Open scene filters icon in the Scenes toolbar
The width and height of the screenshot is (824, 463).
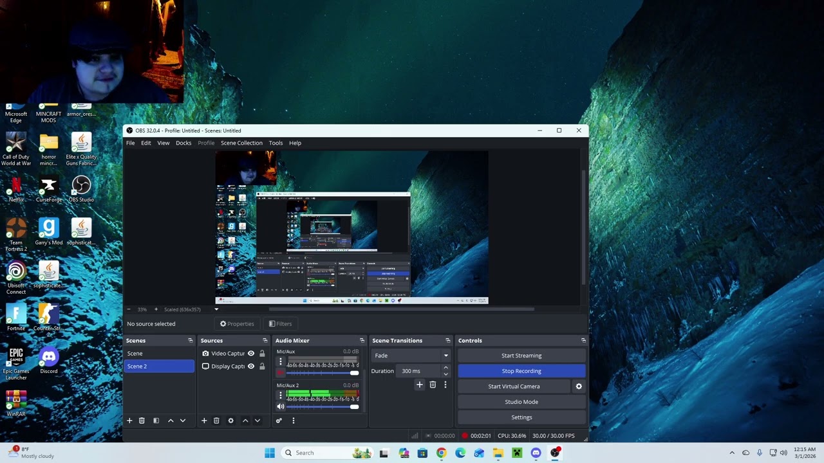156,421
